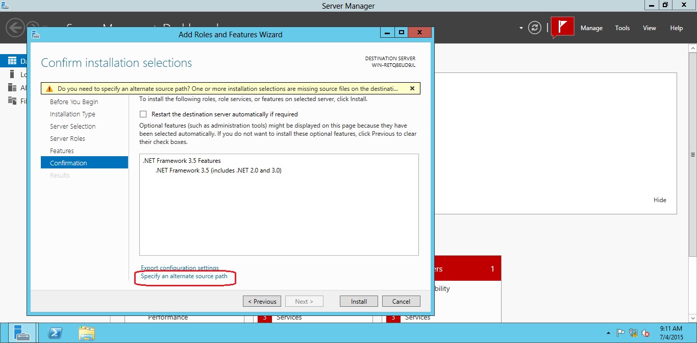This screenshot has height=343, width=697.
Task: Open the network status icon in tray
Action: tap(633, 332)
